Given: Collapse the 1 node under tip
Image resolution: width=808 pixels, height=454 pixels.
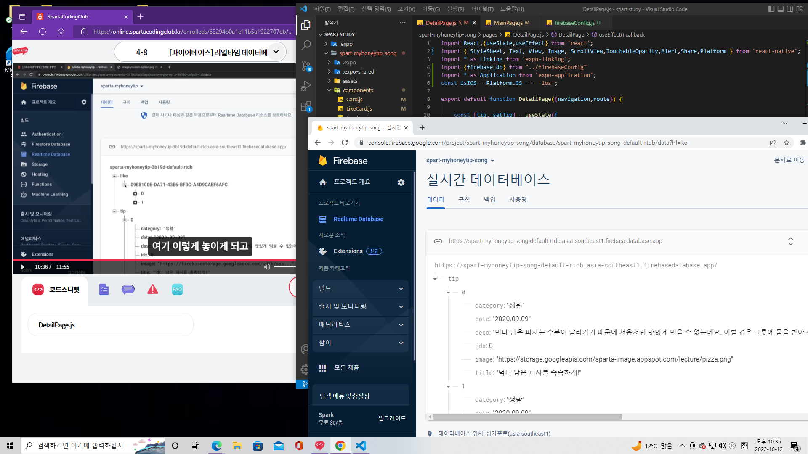Looking at the screenshot, I should pyautogui.click(x=448, y=387).
